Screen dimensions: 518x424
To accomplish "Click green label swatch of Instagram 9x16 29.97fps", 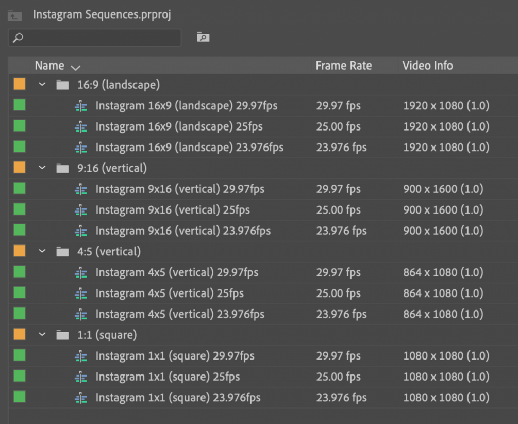I will (20, 189).
